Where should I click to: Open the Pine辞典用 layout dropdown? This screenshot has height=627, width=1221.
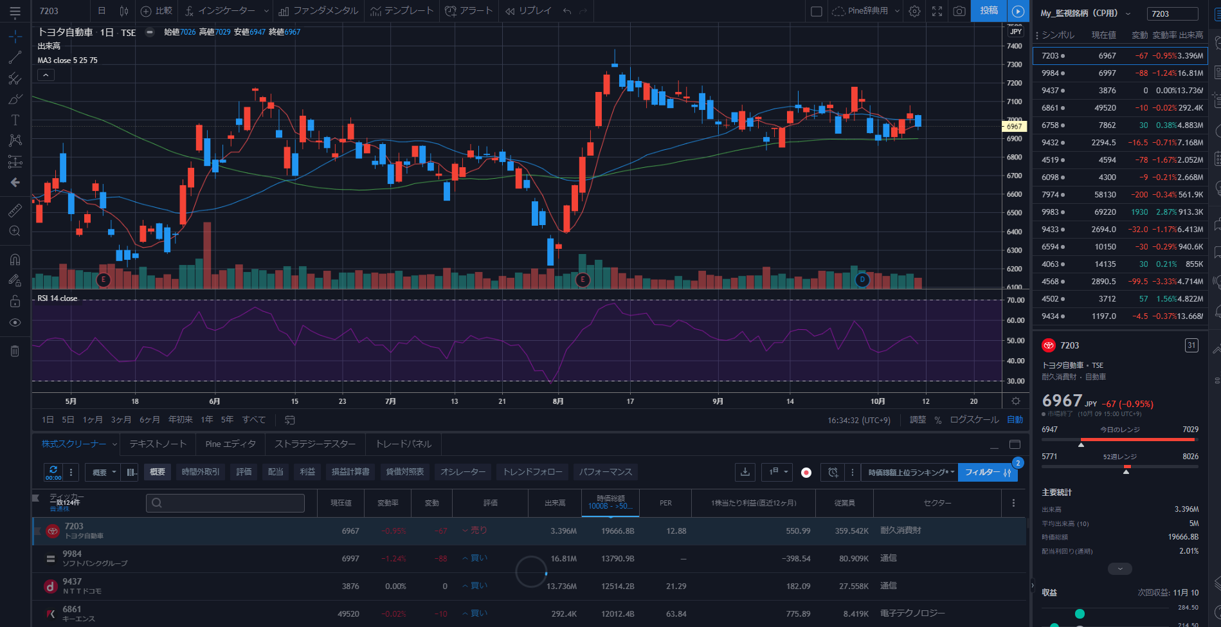(x=865, y=11)
